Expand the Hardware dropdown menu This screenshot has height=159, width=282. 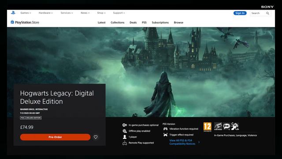[46, 13]
